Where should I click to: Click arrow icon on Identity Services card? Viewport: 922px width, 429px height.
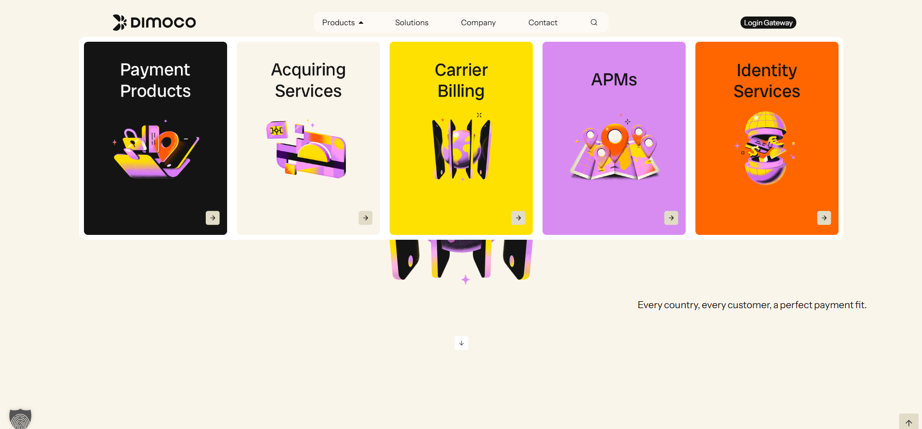tap(824, 218)
